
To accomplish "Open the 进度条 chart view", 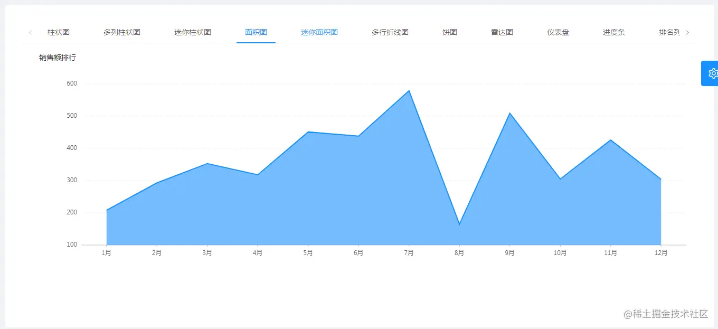I will click(613, 32).
